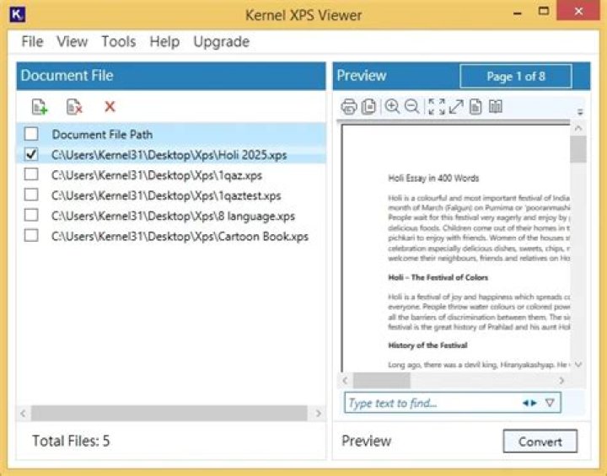Open the File menu
This screenshot has height=476, width=607.
click(32, 41)
